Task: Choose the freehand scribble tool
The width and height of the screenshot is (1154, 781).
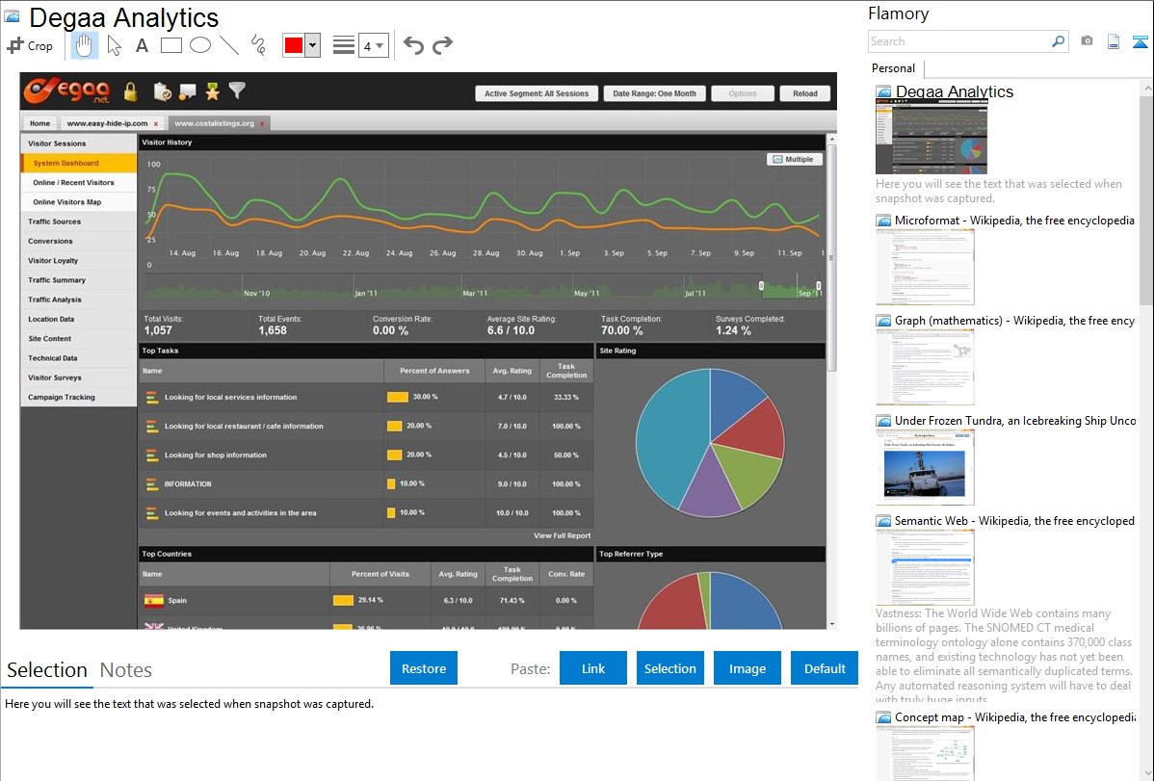Action: click(257, 45)
